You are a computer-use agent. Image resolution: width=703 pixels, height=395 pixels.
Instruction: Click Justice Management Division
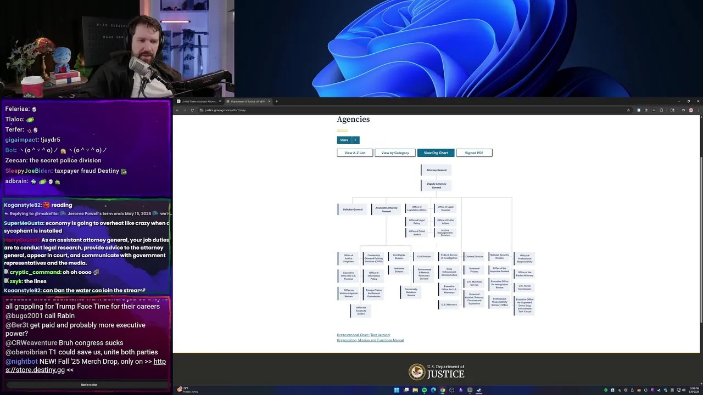[445, 233]
